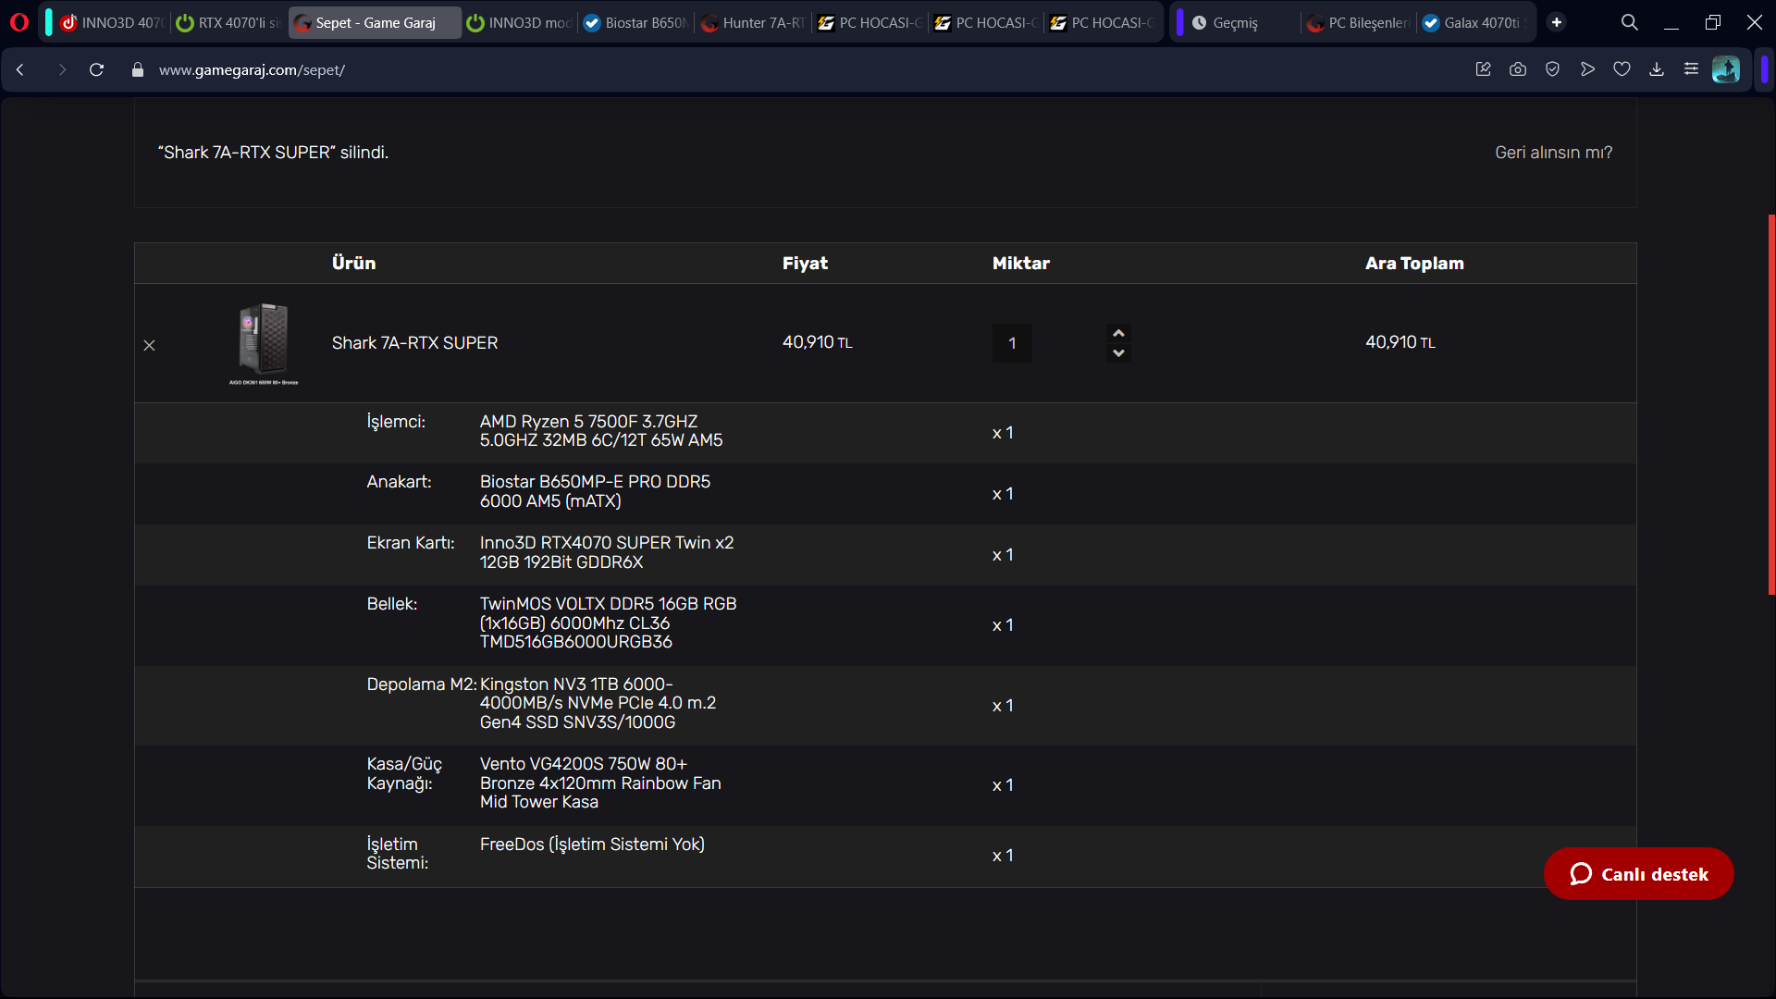The width and height of the screenshot is (1776, 999).
Task: Open a new tab with plus button
Action: 1557,22
